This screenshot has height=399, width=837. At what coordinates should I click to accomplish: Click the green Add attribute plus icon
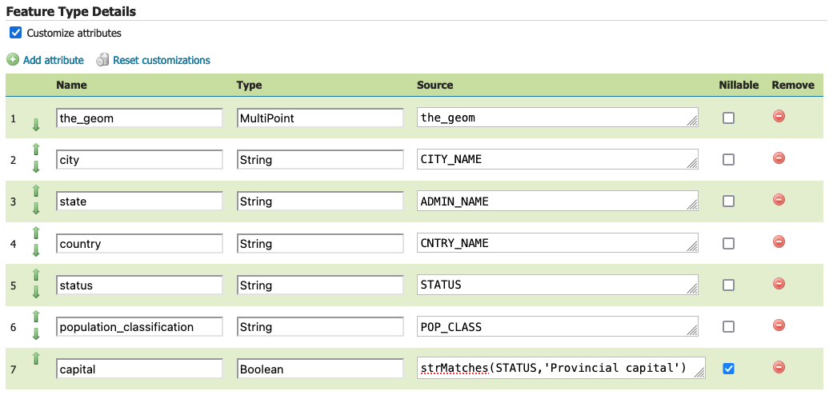13,60
